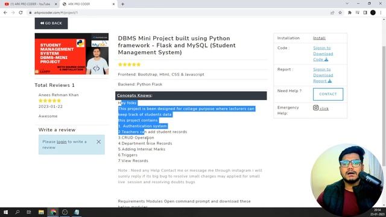The width and height of the screenshot is (386, 217).
Task: Click reviewer name Anees Rehman Khan
Action: coord(59,95)
